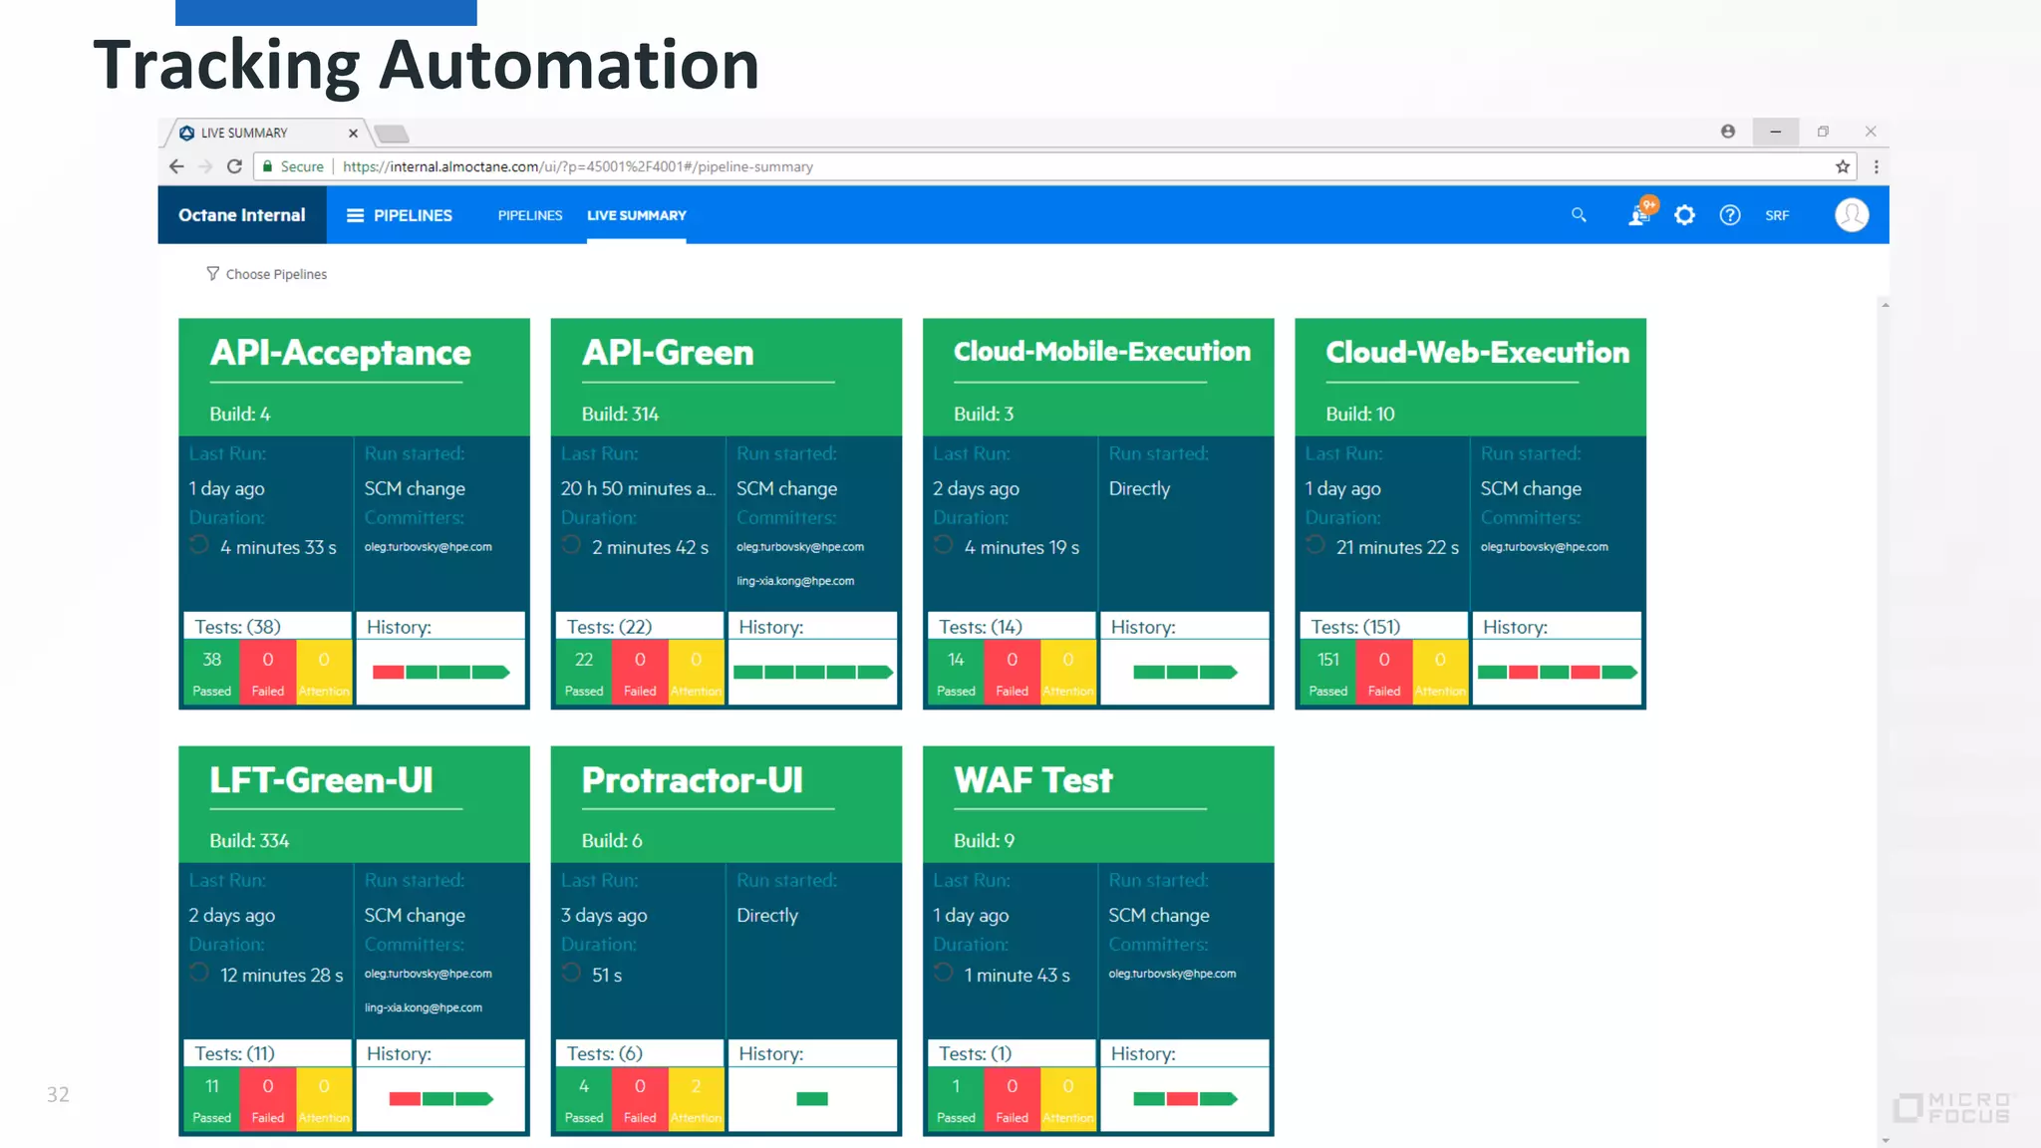Open the user avatar menu
2041x1148 pixels.
coord(1852,215)
